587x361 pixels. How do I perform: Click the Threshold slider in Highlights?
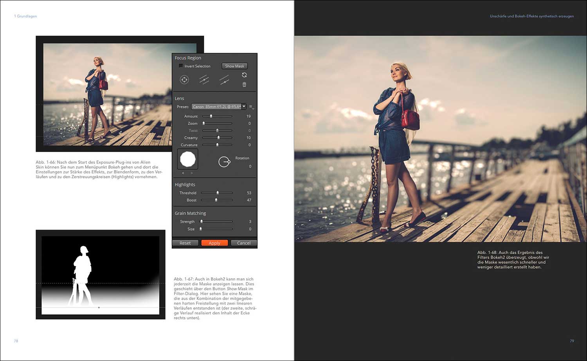tap(217, 193)
